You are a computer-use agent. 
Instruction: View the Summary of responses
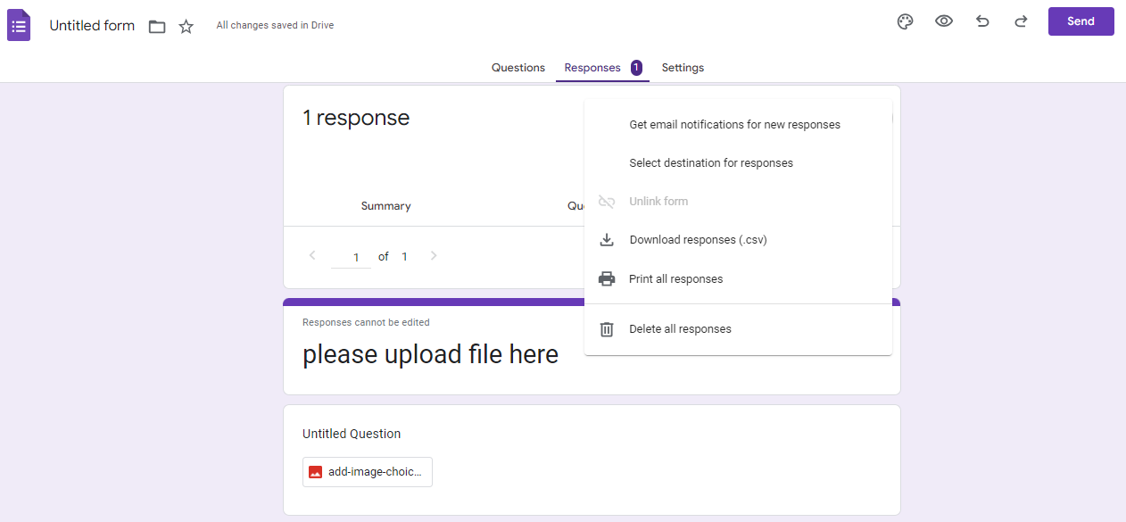pyautogui.click(x=385, y=205)
